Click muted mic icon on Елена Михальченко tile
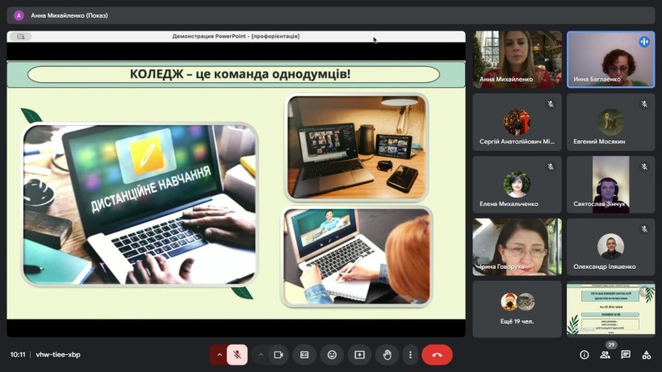The width and height of the screenshot is (662, 372). pos(551,166)
